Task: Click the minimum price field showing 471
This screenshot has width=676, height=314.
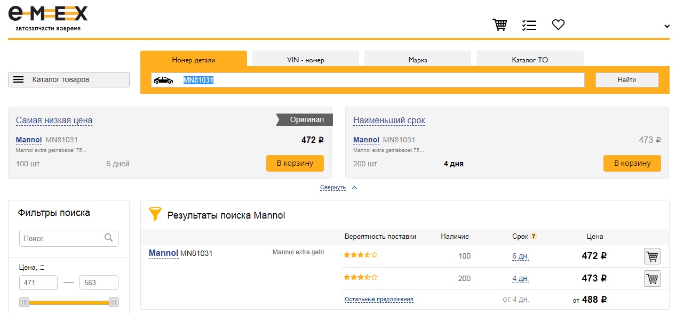Action: 38,283
